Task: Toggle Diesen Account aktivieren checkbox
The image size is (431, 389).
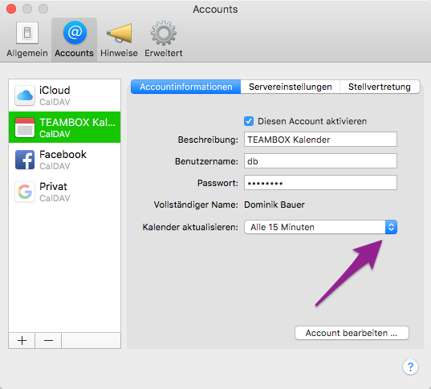Action: (x=249, y=121)
